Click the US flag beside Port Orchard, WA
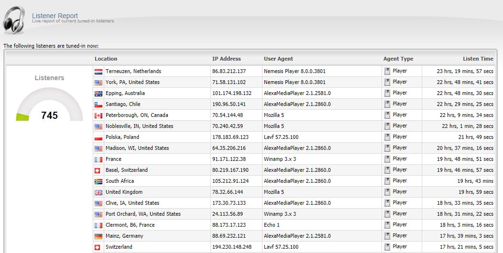This screenshot has width=503, height=253. 98,214
